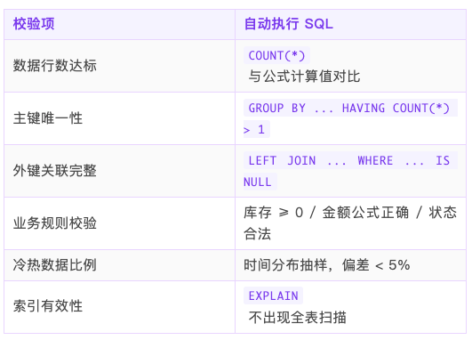Click the text 不出现全表扫描
The image size is (472, 340).
pos(298,317)
